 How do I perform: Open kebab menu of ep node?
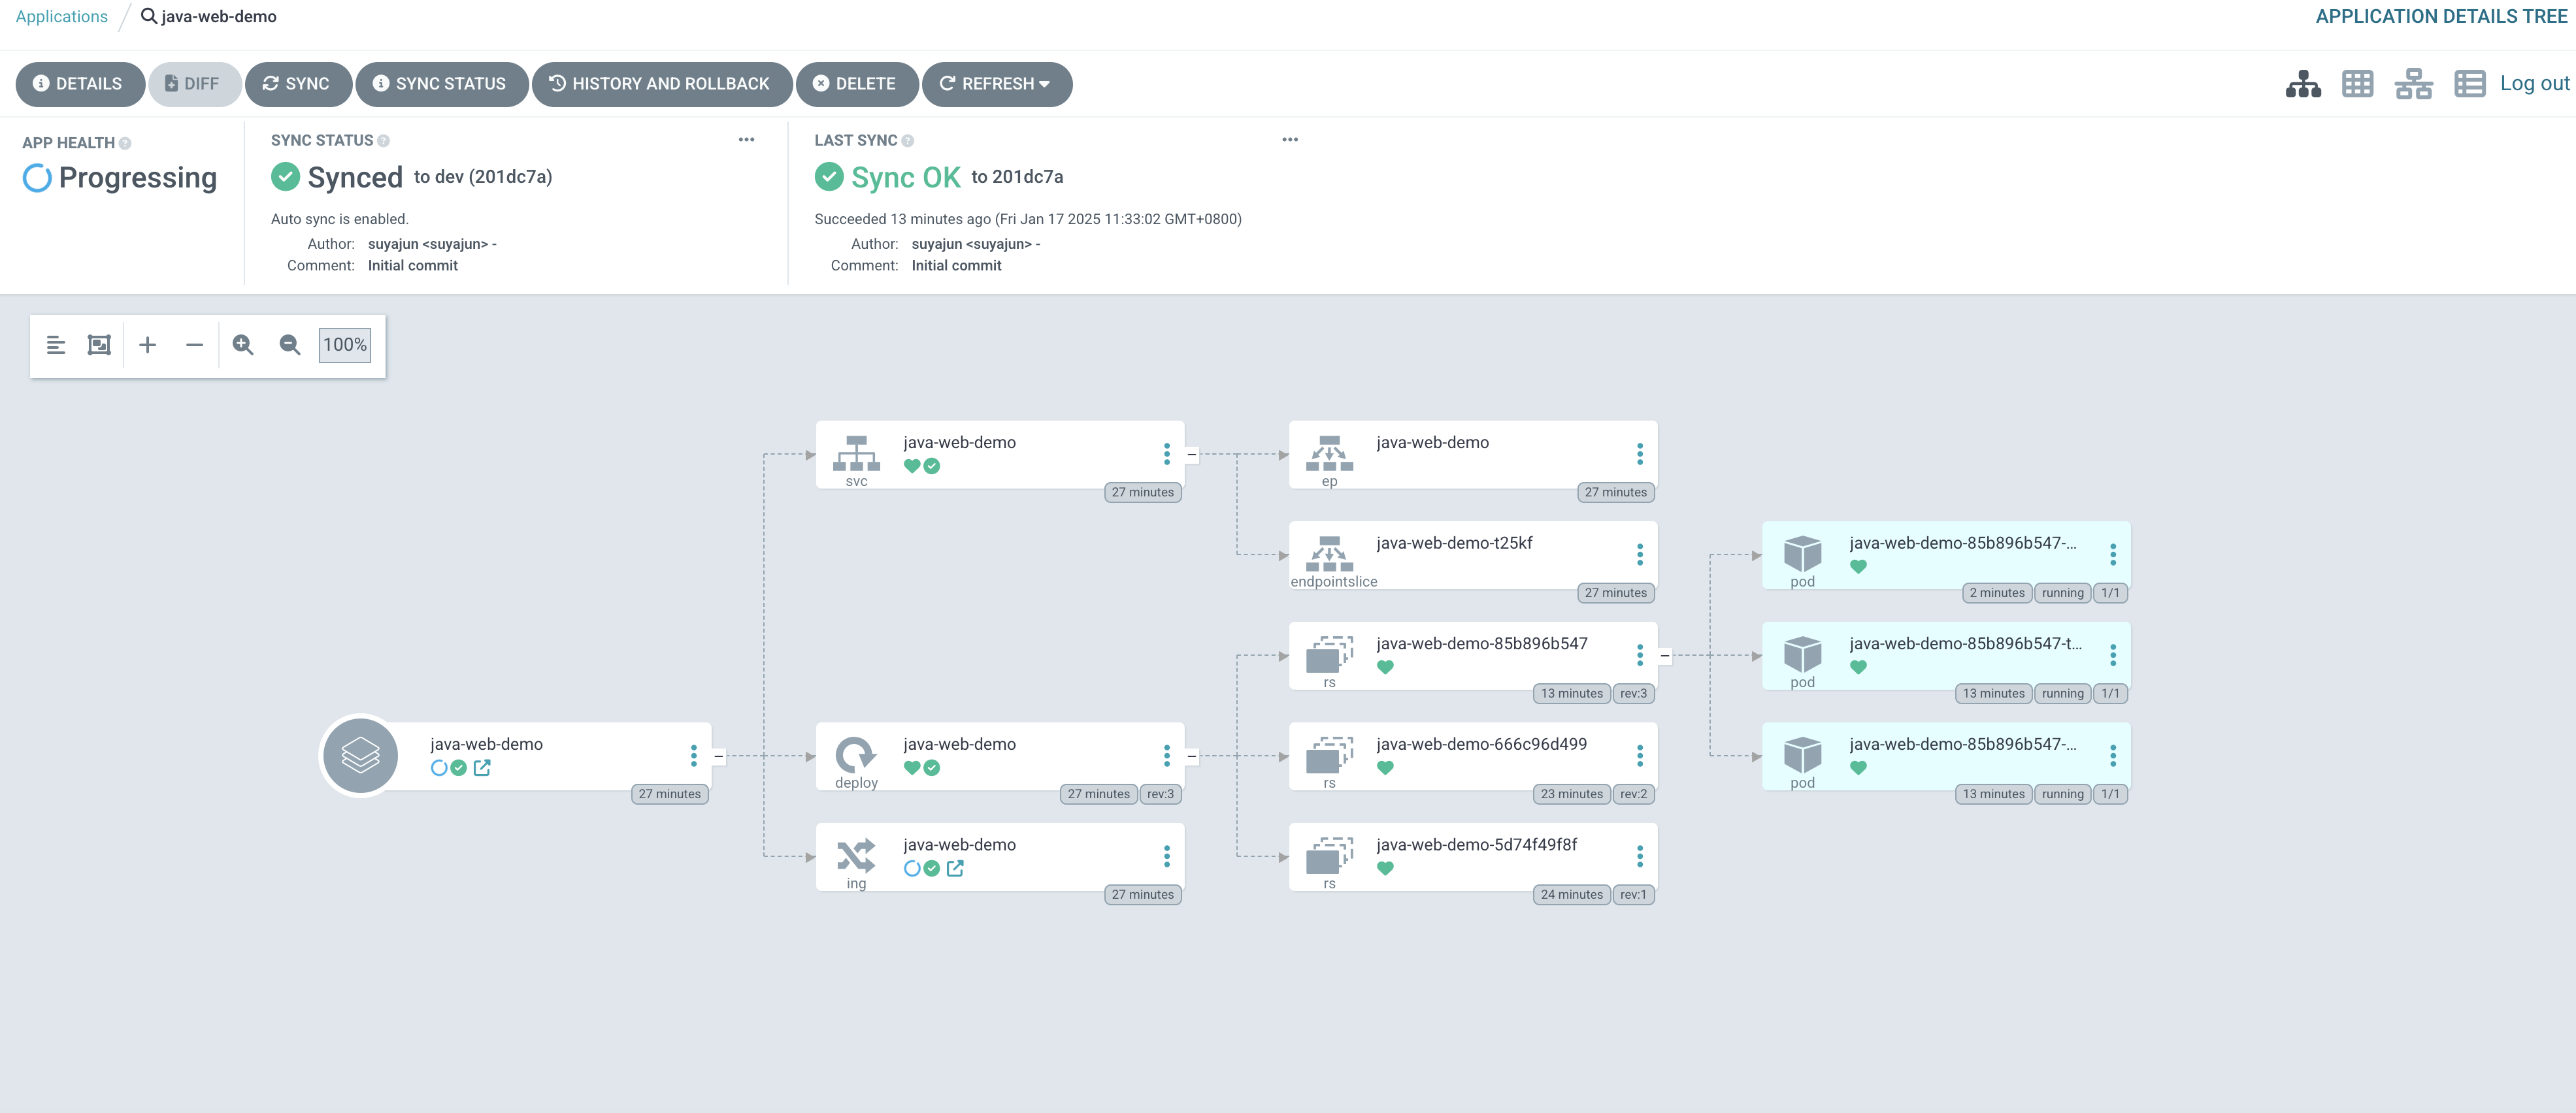[1639, 455]
